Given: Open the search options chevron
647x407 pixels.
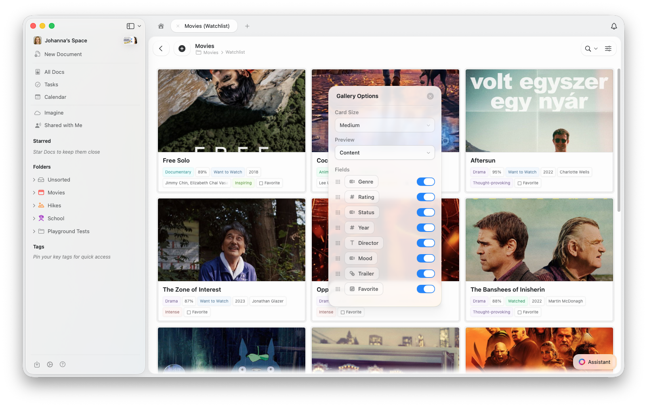Looking at the screenshot, I should (596, 48).
